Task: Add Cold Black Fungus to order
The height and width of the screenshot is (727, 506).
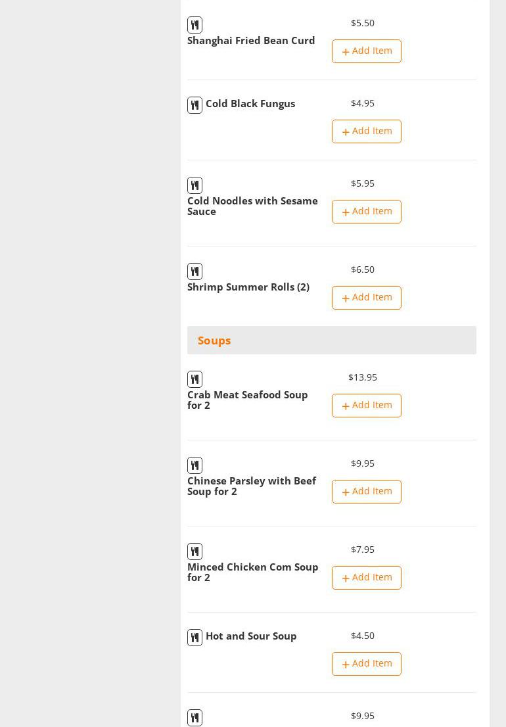Action: 367,131
